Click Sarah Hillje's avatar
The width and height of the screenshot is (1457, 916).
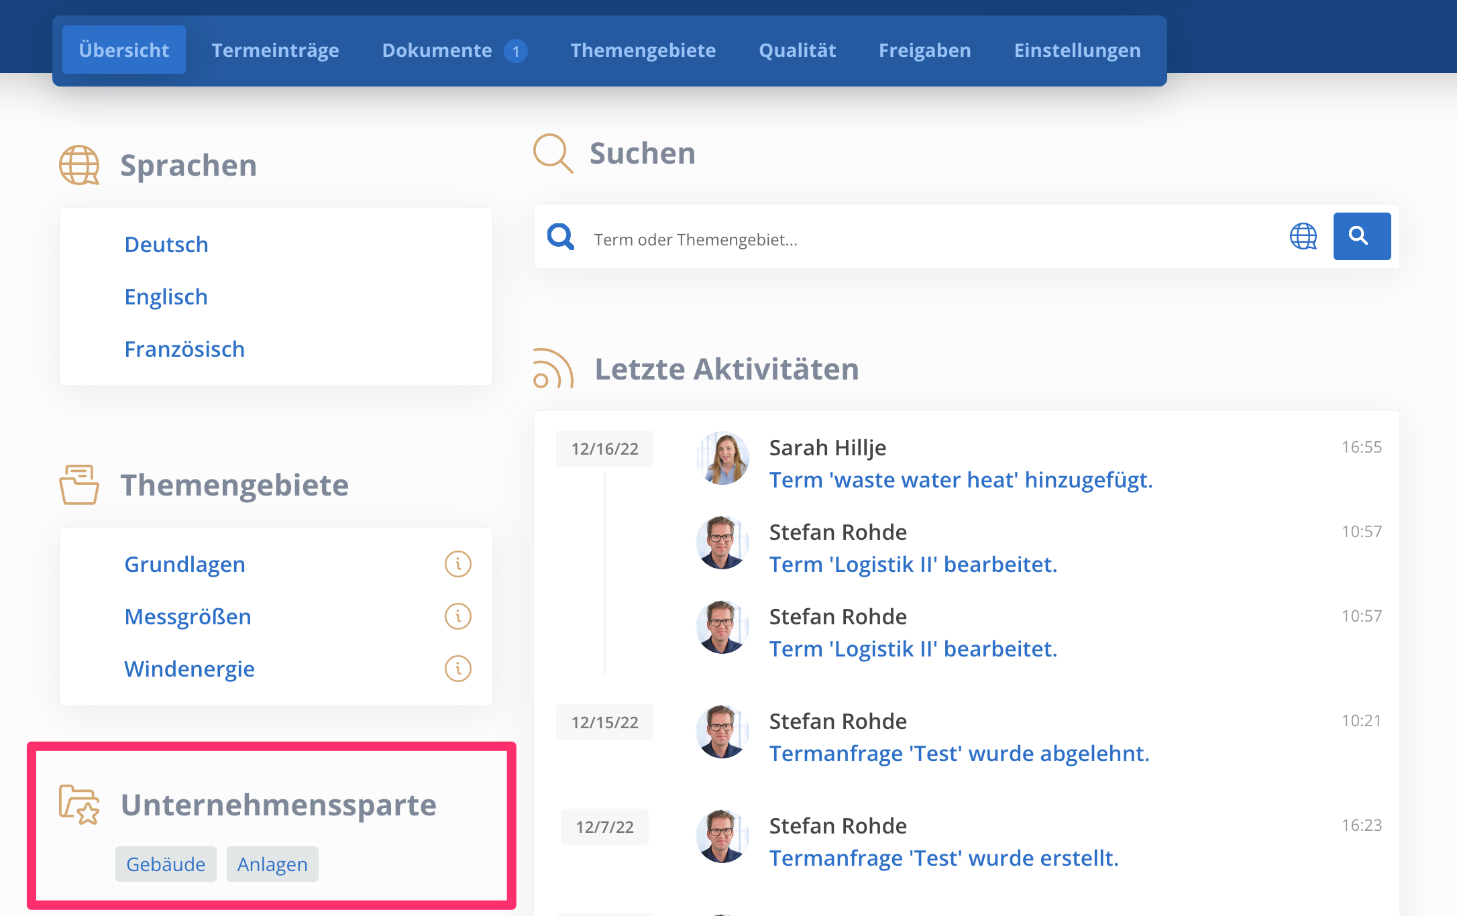(x=722, y=458)
